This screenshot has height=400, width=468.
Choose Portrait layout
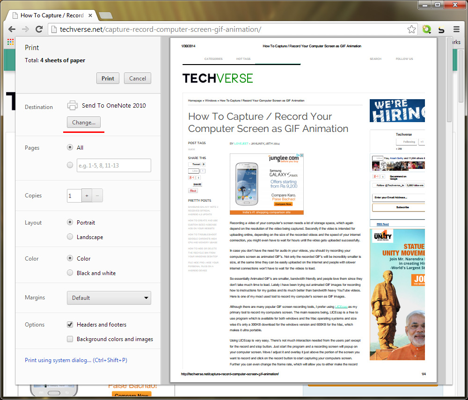click(70, 222)
